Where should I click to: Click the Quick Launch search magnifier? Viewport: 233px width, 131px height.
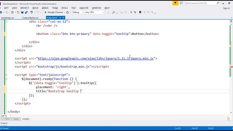point(218,3)
